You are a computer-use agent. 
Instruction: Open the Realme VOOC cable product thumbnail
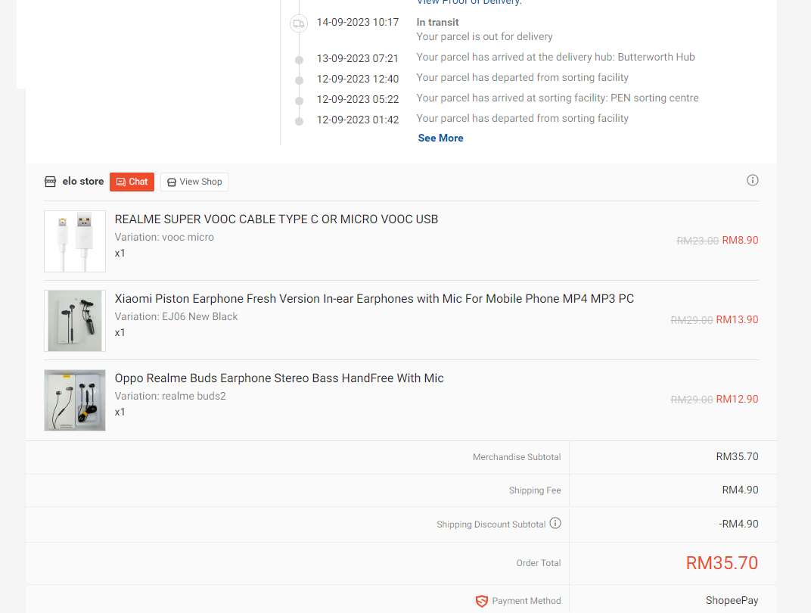pyautogui.click(x=75, y=241)
